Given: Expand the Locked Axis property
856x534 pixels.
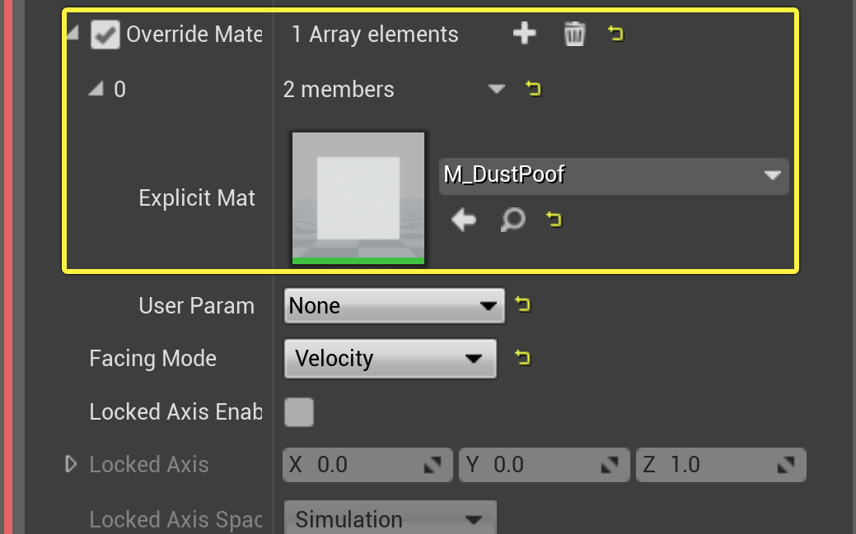Looking at the screenshot, I should (x=71, y=464).
